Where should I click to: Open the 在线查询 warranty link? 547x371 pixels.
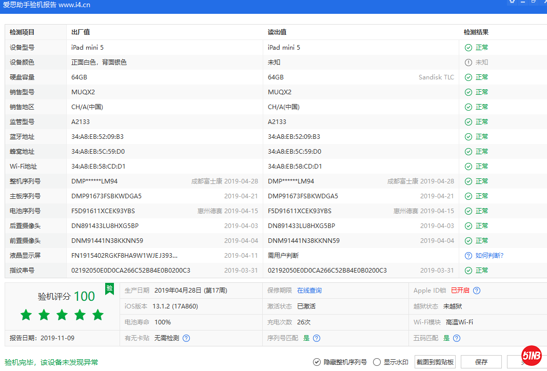click(309, 291)
